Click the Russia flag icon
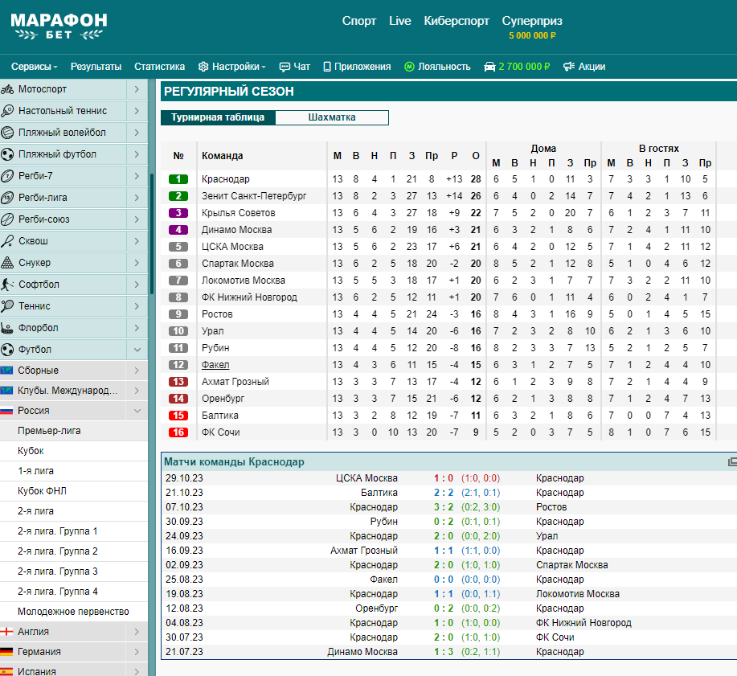The image size is (737, 676). click(6, 411)
